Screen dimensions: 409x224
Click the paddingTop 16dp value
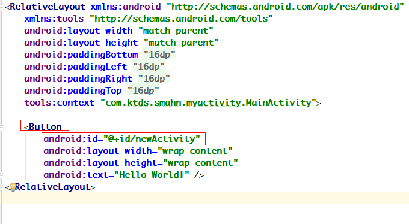(143, 91)
